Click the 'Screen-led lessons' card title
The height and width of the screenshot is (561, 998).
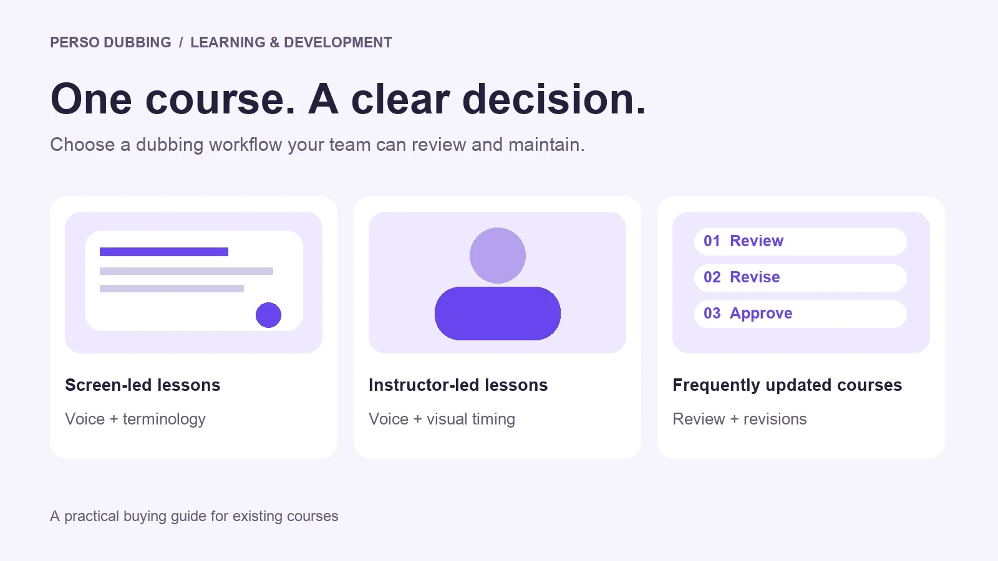click(x=143, y=385)
